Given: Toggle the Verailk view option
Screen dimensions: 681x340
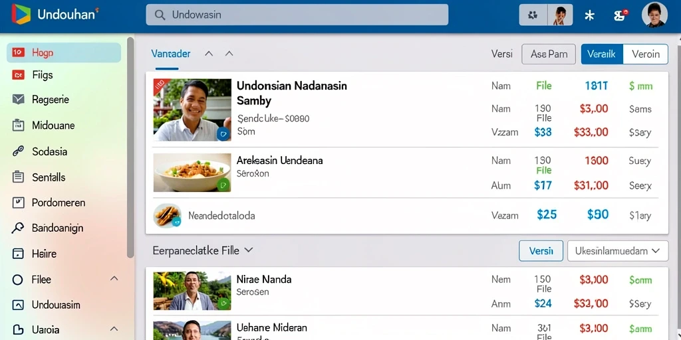Looking at the screenshot, I should point(602,54).
